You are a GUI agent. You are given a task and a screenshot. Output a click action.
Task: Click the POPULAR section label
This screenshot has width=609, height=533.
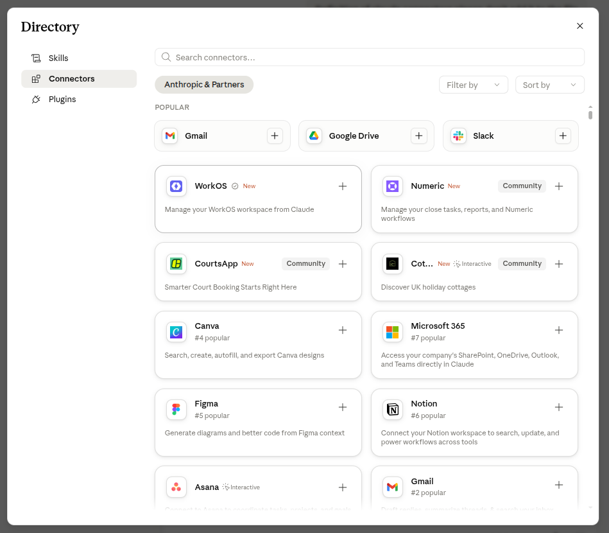(172, 107)
